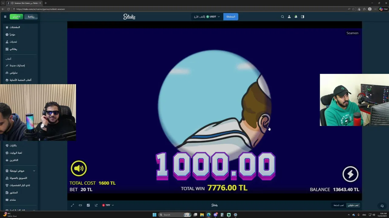This screenshot has height=218, width=389.
Task: Open the Stake search magnifier
Action: [282, 17]
